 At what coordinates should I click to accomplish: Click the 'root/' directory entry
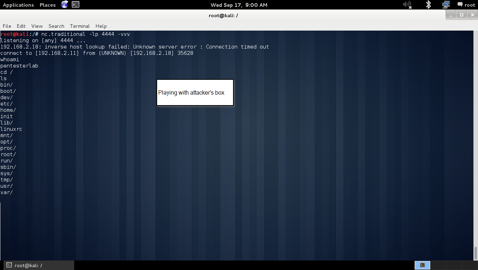coord(8,154)
